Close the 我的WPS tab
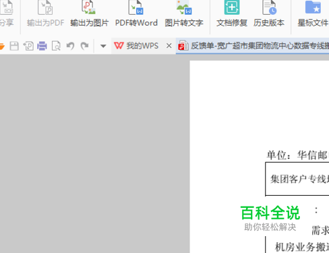 pos(169,46)
